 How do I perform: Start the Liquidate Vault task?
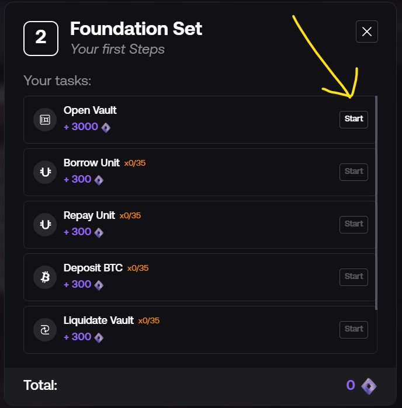tap(354, 330)
